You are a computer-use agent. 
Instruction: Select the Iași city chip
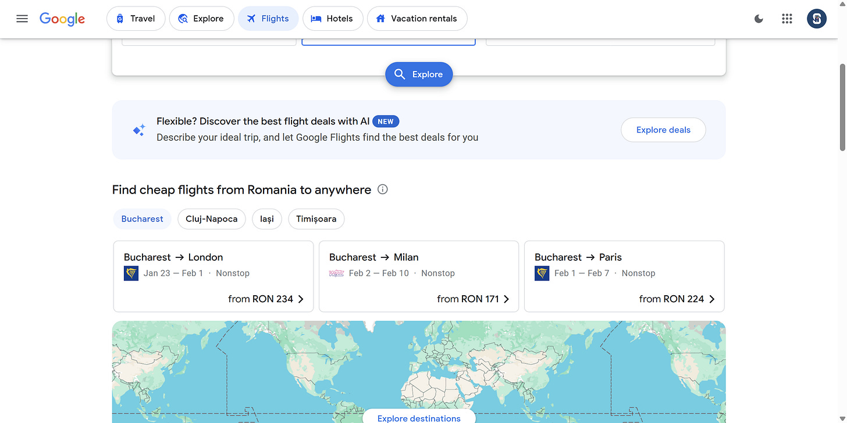click(267, 219)
